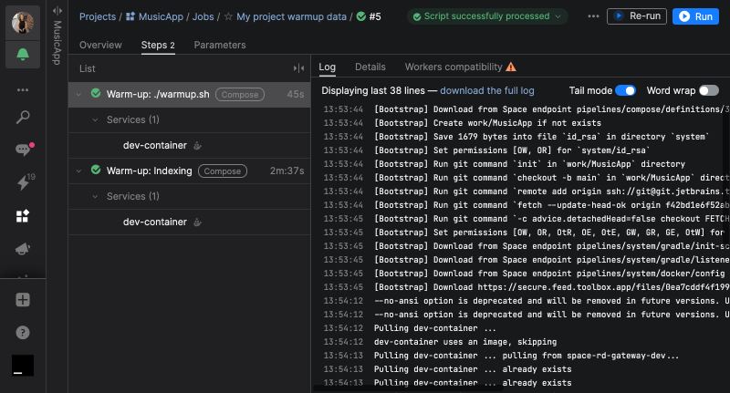Select the Steps tab
The image size is (730, 393).
pyautogui.click(x=158, y=45)
